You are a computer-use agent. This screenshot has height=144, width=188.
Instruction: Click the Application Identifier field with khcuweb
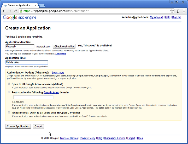coord(20,46)
